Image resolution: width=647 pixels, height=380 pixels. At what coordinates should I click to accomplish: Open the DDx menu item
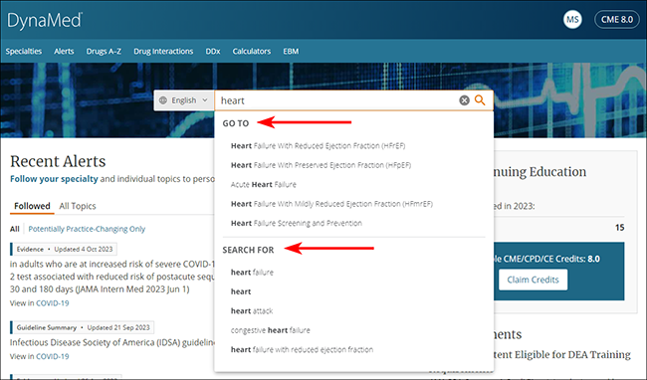[213, 51]
